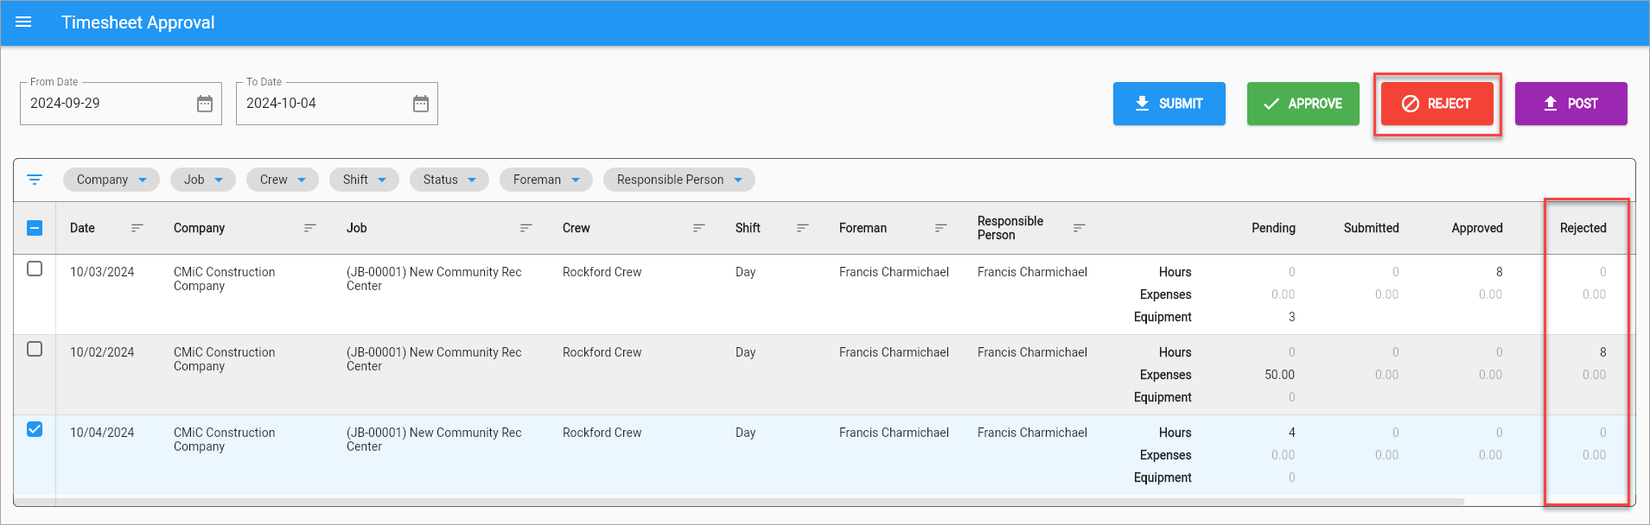Click the 10/04/2024 date cell

(102, 433)
